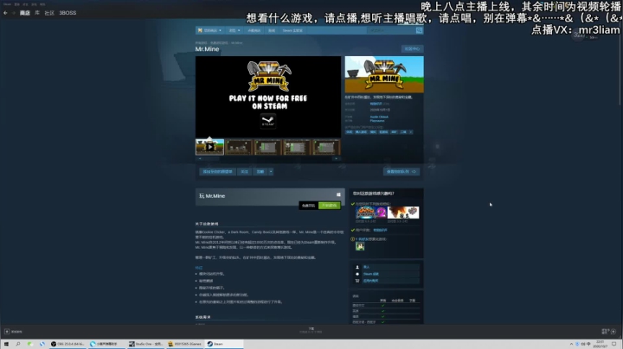Switch to Studio One in the taskbar
The width and height of the screenshot is (623, 349).
point(145,344)
